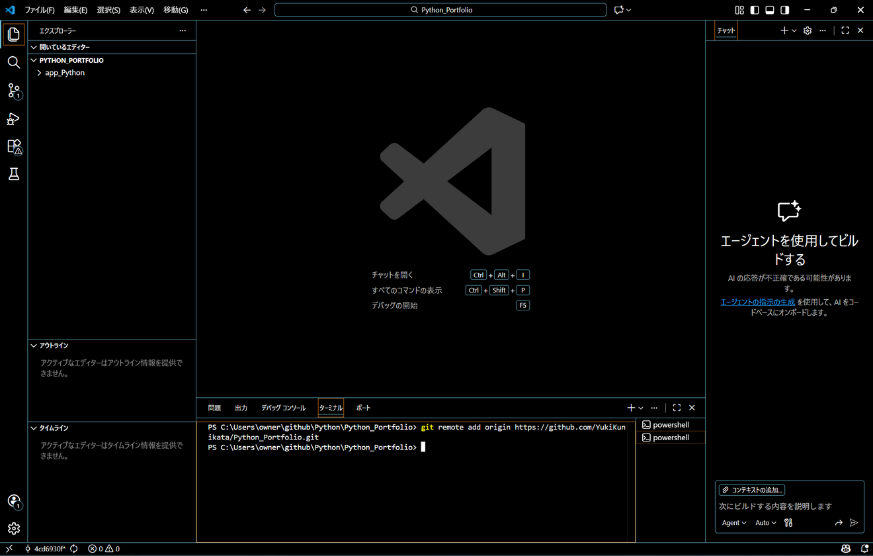Open the Customize Layout icon
This screenshot has height=556, width=873.
[739, 10]
